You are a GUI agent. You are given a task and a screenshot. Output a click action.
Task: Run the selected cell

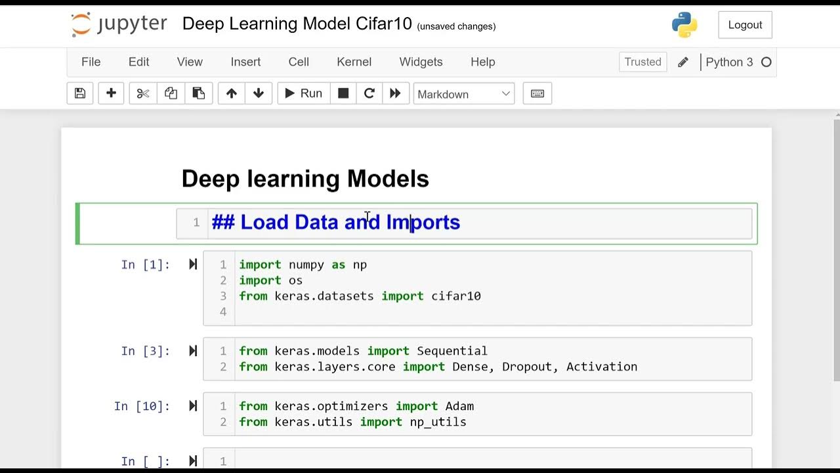[x=303, y=93]
